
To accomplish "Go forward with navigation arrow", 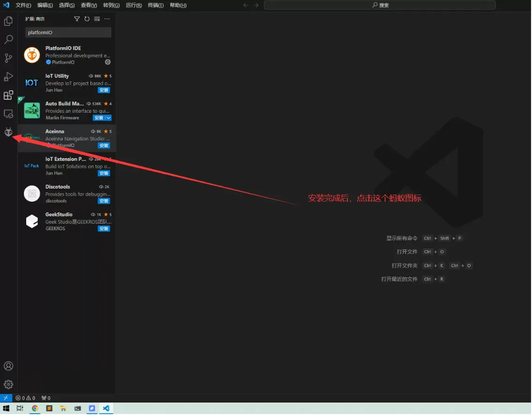I will 256,5.
